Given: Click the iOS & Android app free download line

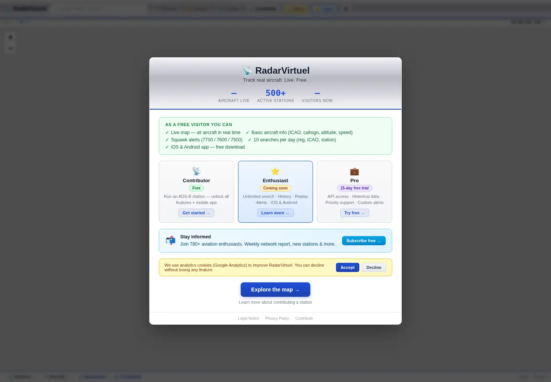Looking at the screenshot, I should [205, 147].
